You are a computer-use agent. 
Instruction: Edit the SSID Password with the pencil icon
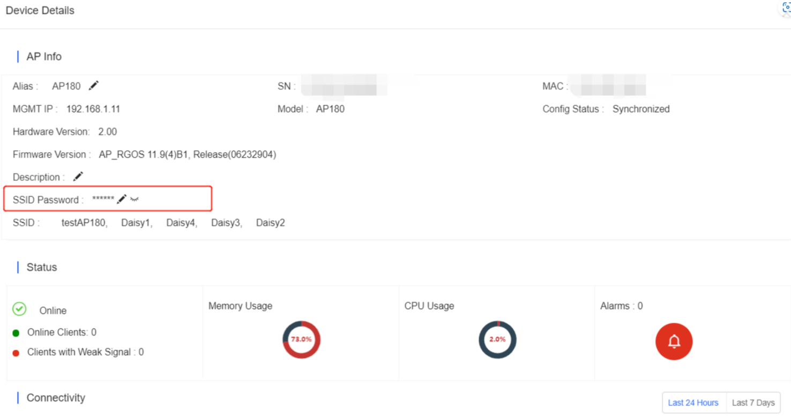click(122, 199)
